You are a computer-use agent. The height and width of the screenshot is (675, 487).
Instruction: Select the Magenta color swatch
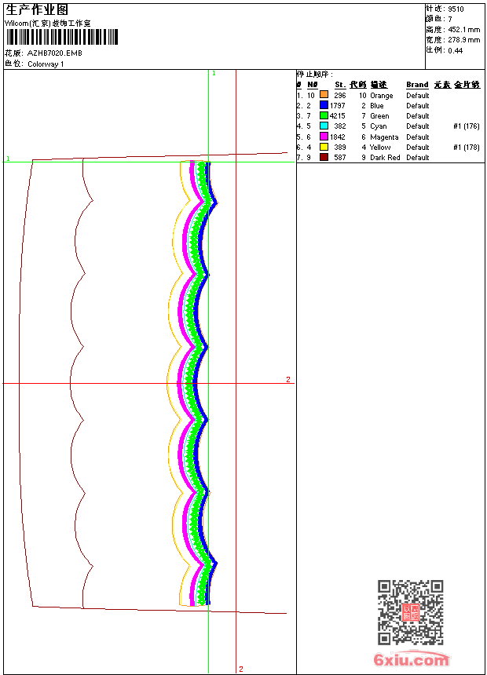pyautogui.click(x=324, y=137)
